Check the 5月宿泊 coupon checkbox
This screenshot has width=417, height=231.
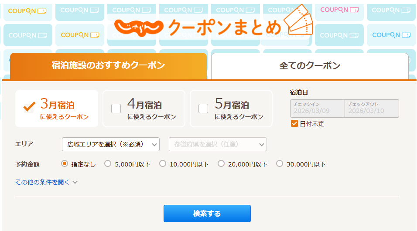coord(203,109)
